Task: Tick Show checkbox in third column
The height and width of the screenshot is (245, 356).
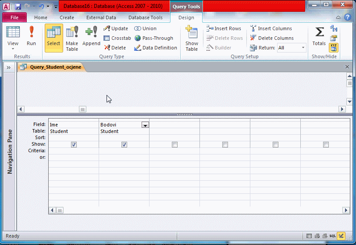Action: click(174, 144)
